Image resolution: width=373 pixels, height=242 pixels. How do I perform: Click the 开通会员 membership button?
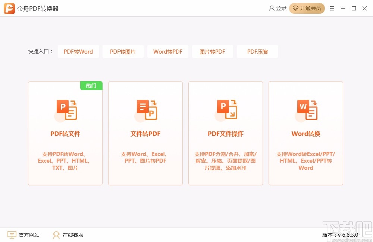(x=307, y=8)
